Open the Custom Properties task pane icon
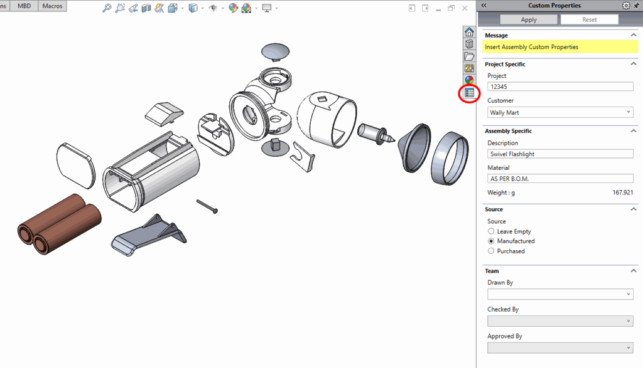Screen dimensions: 643x368 point(469,93)
